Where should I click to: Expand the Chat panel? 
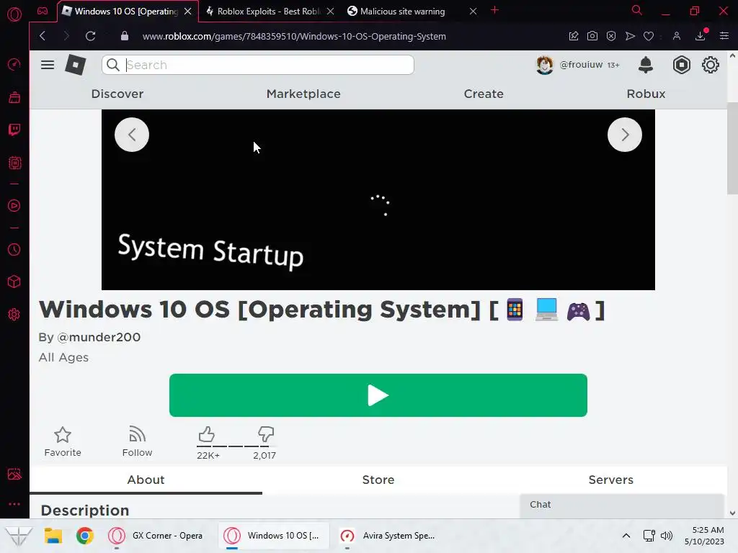pyautogui.click(x=622, y=505)
